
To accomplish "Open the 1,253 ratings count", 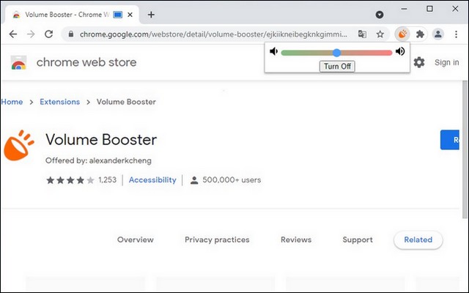I will tap(108, 180).
